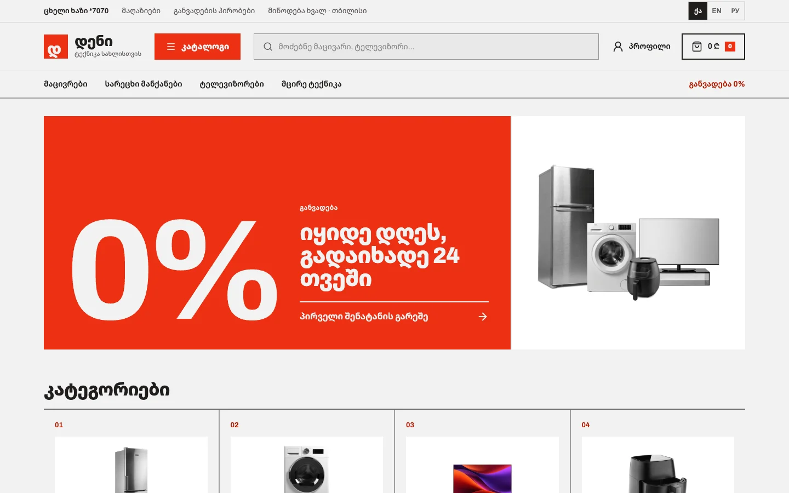
Task: Open the პროფილი profile link
Action: click(642, 47)
